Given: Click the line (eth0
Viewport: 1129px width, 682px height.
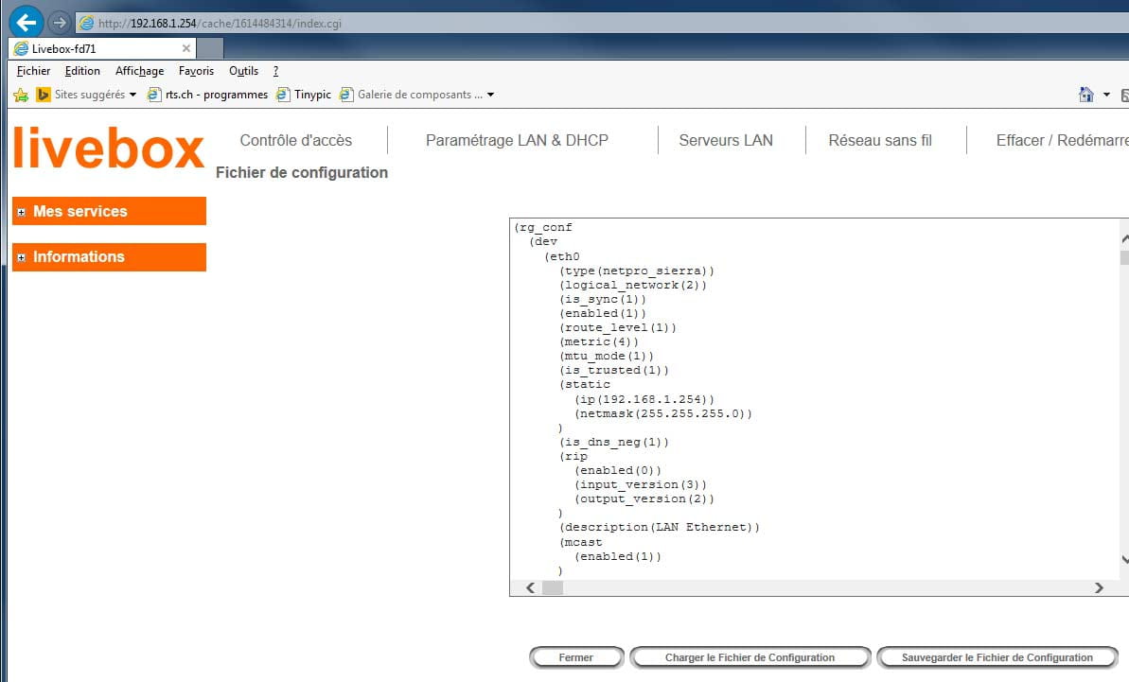Looking at the screenshot, I should tap(561, 257).
